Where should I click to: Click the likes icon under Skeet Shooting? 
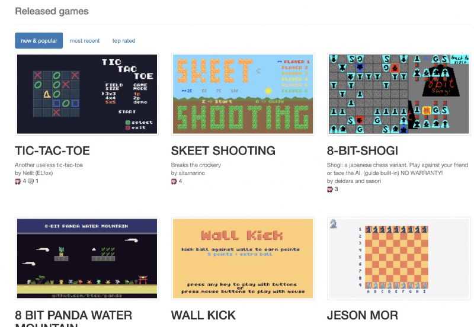coord(174,181)
